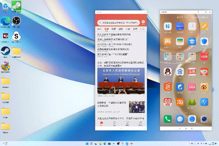Viewport: 219px width, 146px height.
Task: Launch OBS Studio desktop shortcut
Action: 16,21
